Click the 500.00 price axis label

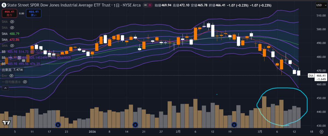(x=321, y=29)
